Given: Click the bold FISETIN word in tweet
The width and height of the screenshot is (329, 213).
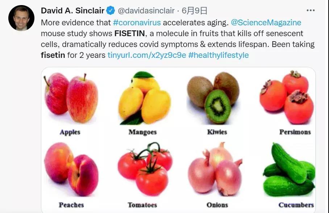Looking at the screenshot, I should click(x=130, y=33).
